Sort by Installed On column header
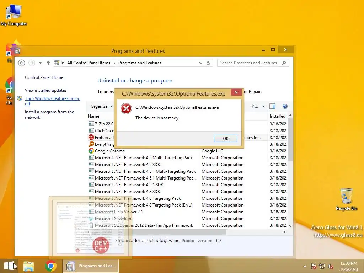This screenshot has height=273, width=364. click(x=278, y=116)
